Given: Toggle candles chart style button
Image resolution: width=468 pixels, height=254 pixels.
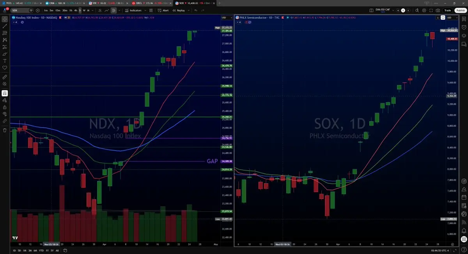Looking at the screenshot, I should 113,10.
